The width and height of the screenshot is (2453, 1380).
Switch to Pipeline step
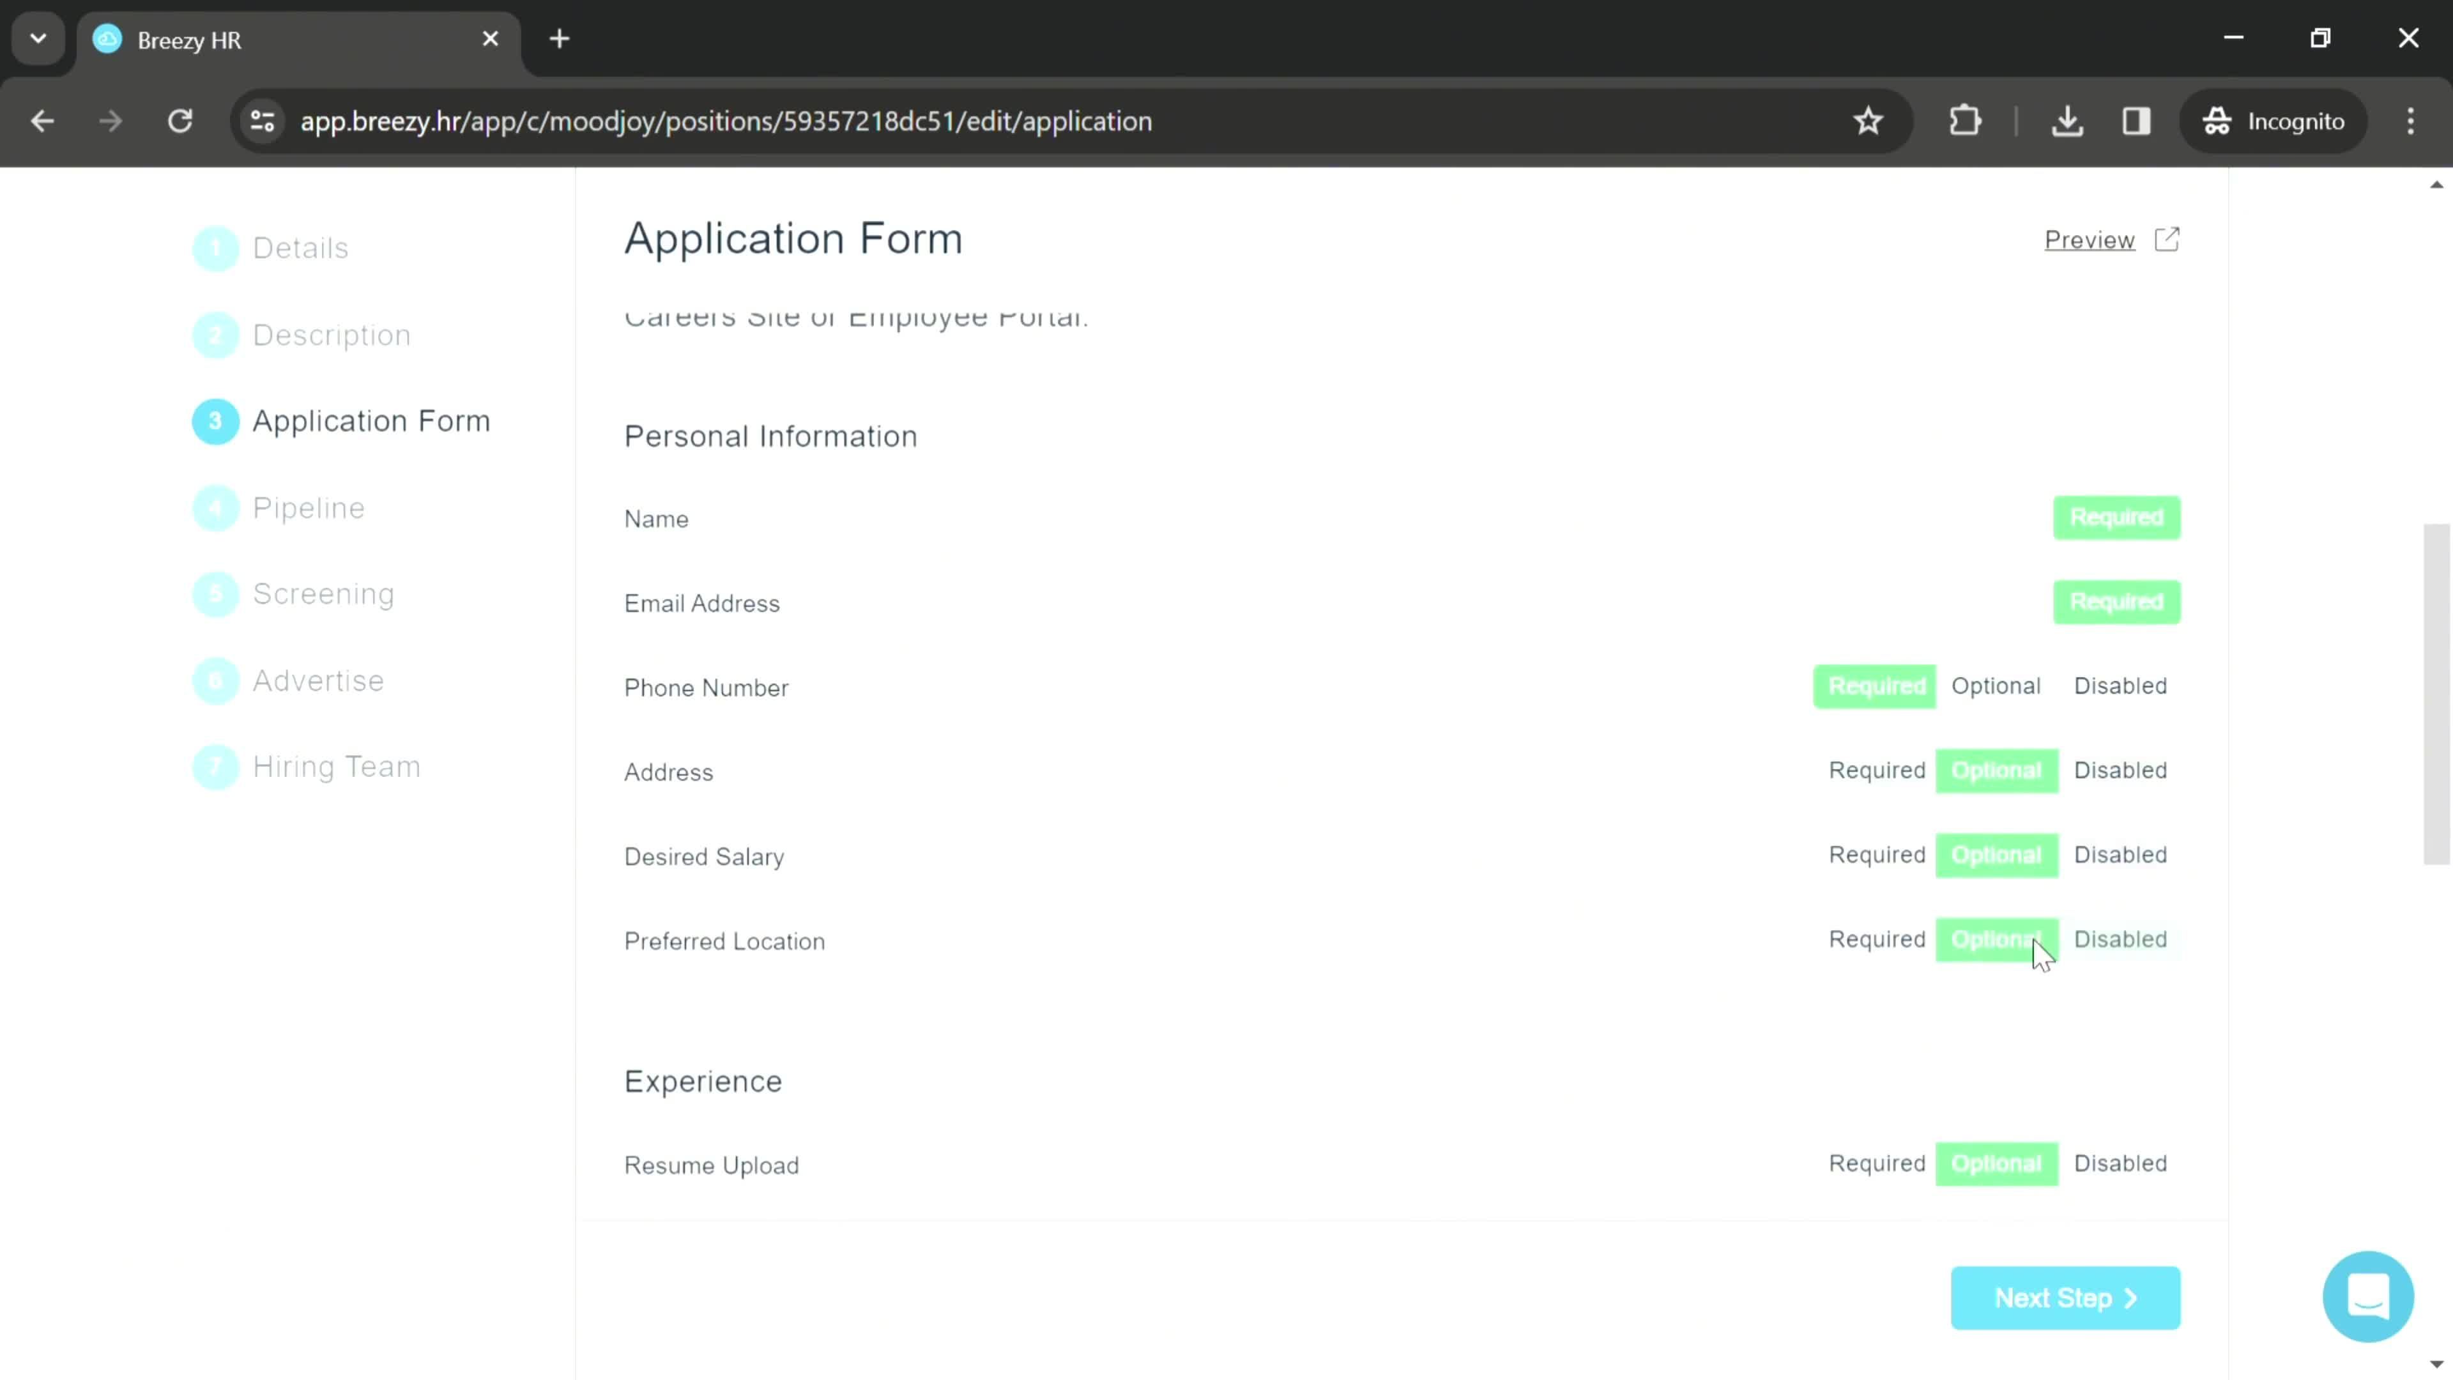[x=310, y=507]
